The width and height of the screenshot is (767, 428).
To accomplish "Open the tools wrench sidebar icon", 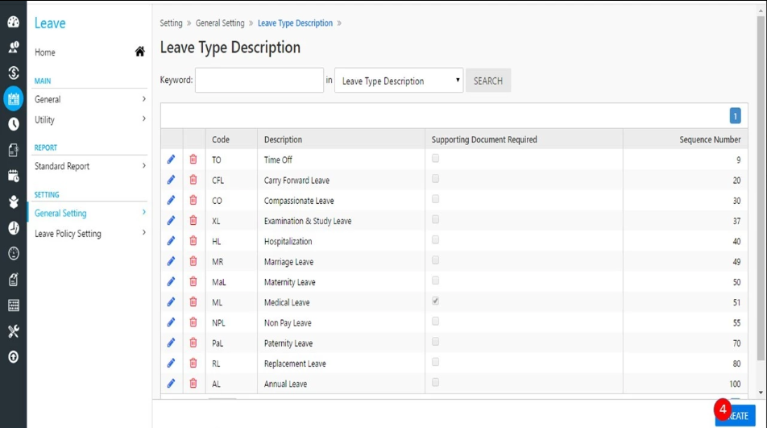I will pyautogui.click(x=13, y=331).
